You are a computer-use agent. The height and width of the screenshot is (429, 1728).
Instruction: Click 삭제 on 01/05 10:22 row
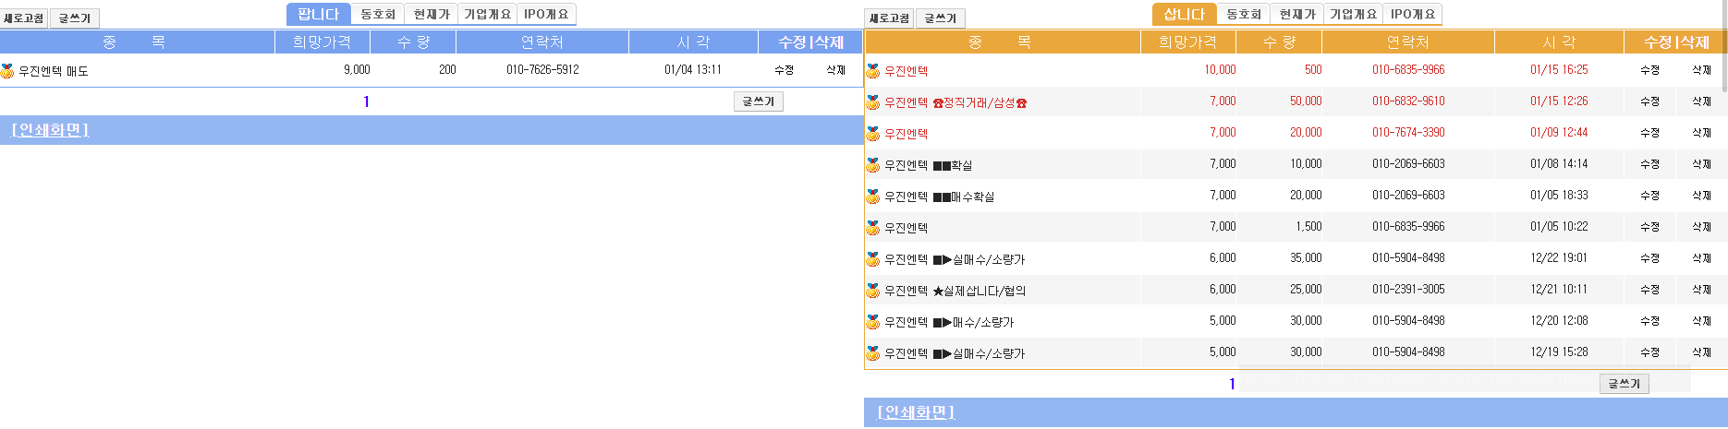[x=1701, y=227]
